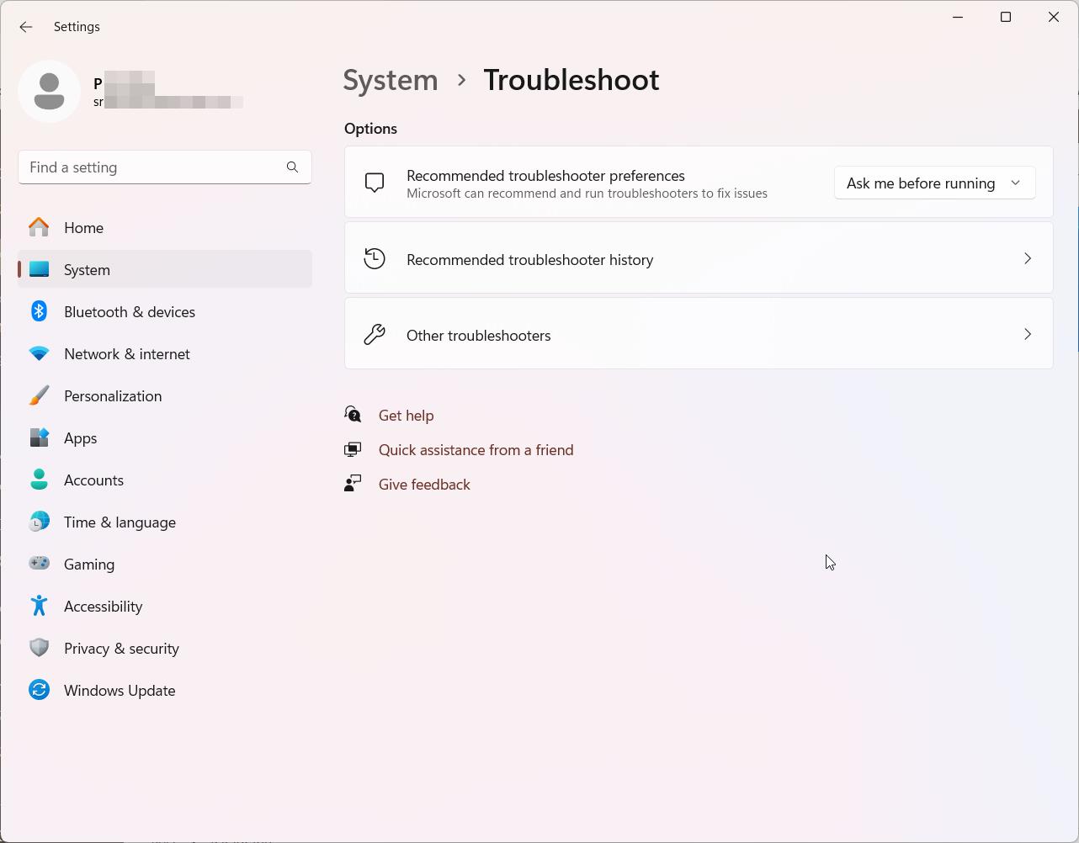The height and width of the screenshot is (843, 1079).
Task: Click the Accessibility figure icon
Action: coord(39,606)
